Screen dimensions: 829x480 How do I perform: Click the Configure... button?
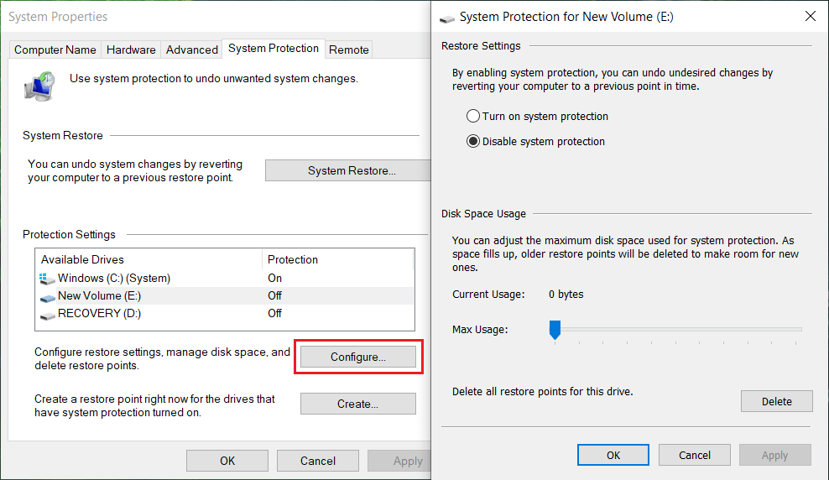pos(358,357)
